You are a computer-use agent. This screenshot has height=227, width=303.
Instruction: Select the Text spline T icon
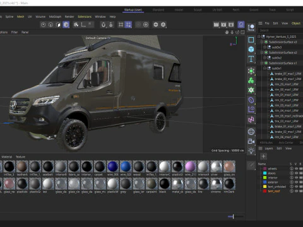[x=251, y=59]
